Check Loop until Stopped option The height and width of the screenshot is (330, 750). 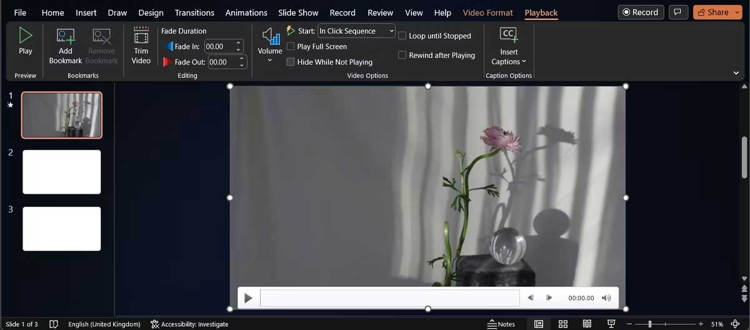(402, 36)
